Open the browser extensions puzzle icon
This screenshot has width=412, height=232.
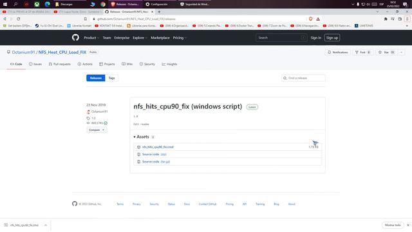pos(386,19)
